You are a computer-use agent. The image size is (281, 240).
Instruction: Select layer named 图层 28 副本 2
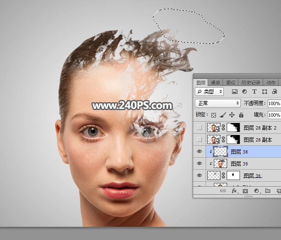click(x=260, y=128)
